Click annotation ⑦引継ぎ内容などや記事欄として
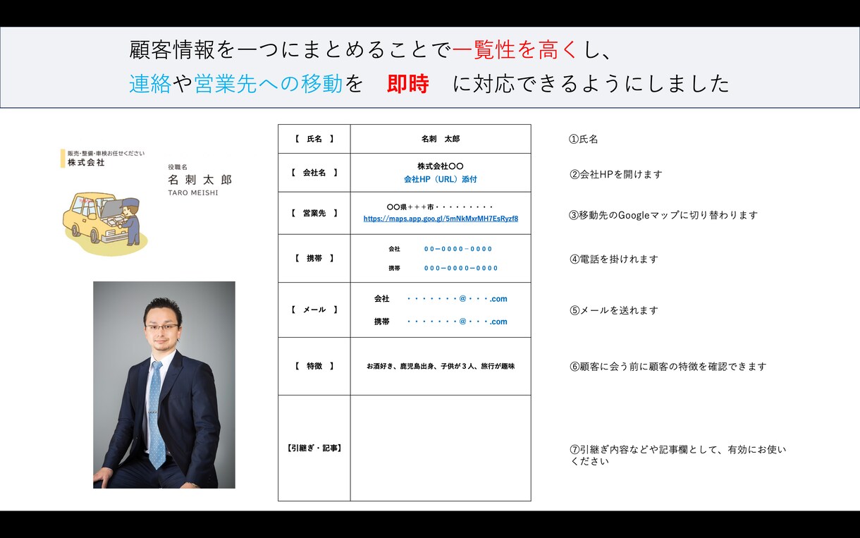This screenshot has width=860, height=538. point(677,455)
